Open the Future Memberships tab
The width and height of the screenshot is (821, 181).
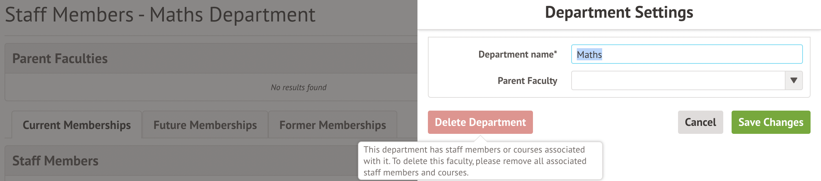(x=205, y=125)
